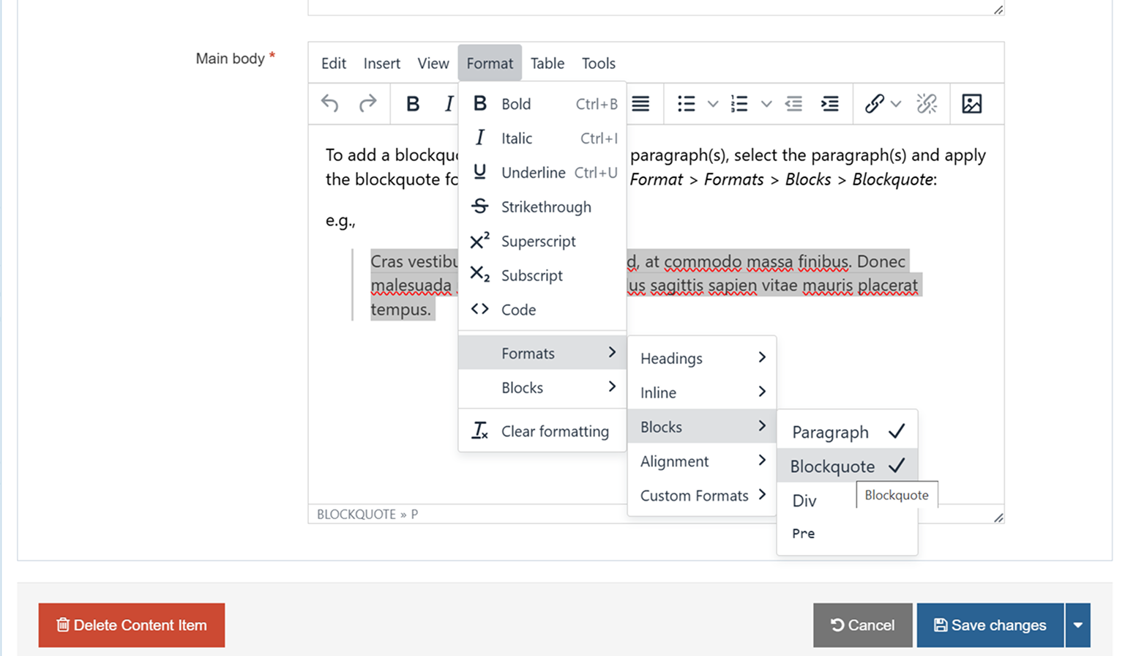Click the editor resize handle at bottom-right
Viewport: 1125px width, 656px height.
pyautogui.click(x=998, y=518)
